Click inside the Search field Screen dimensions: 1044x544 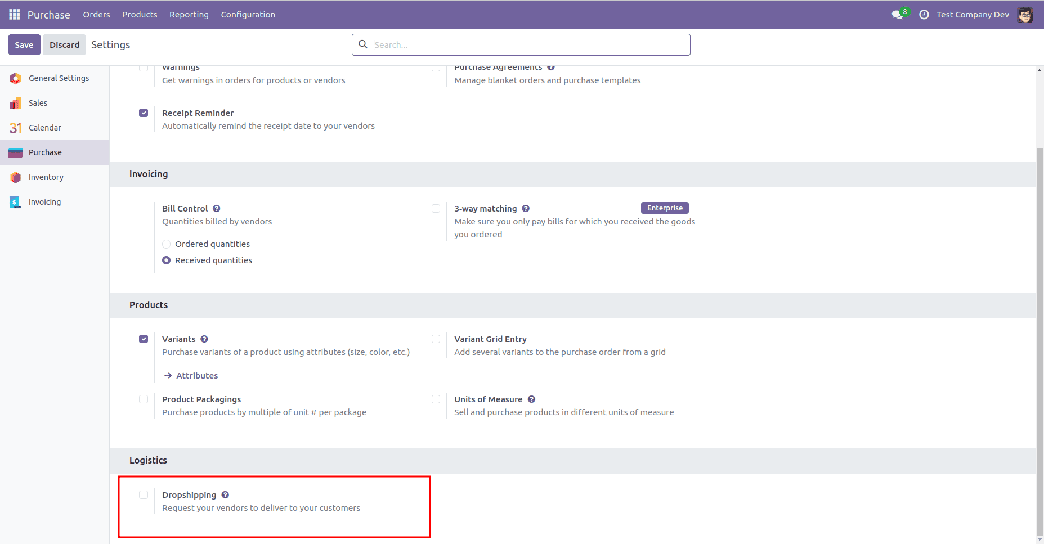point(521,44)
